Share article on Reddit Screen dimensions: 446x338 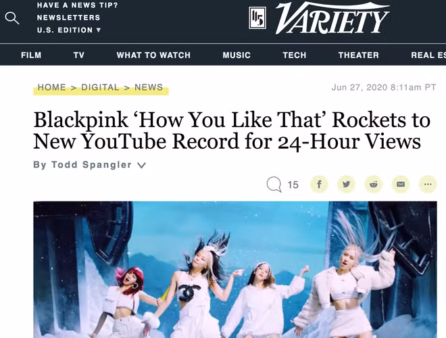click(x=374, y=185)
